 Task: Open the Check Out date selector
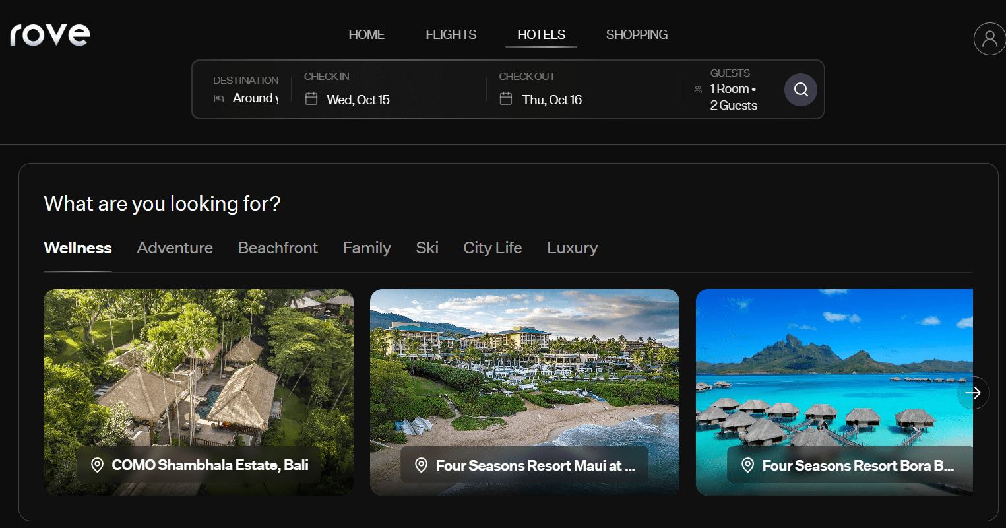pos(551,100)
